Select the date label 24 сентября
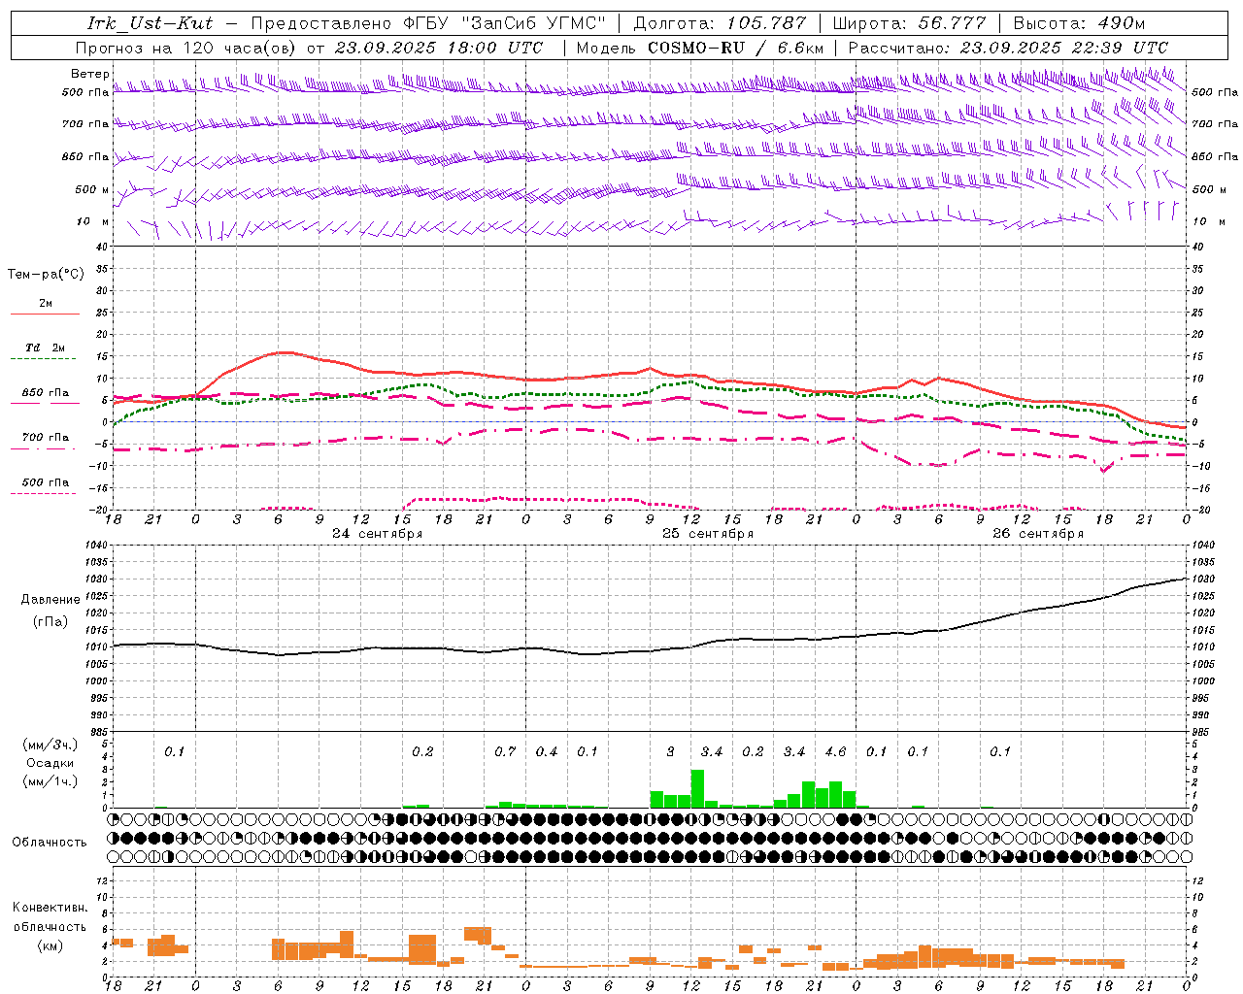Viewport: 1243px width, 994px height. 377,533
